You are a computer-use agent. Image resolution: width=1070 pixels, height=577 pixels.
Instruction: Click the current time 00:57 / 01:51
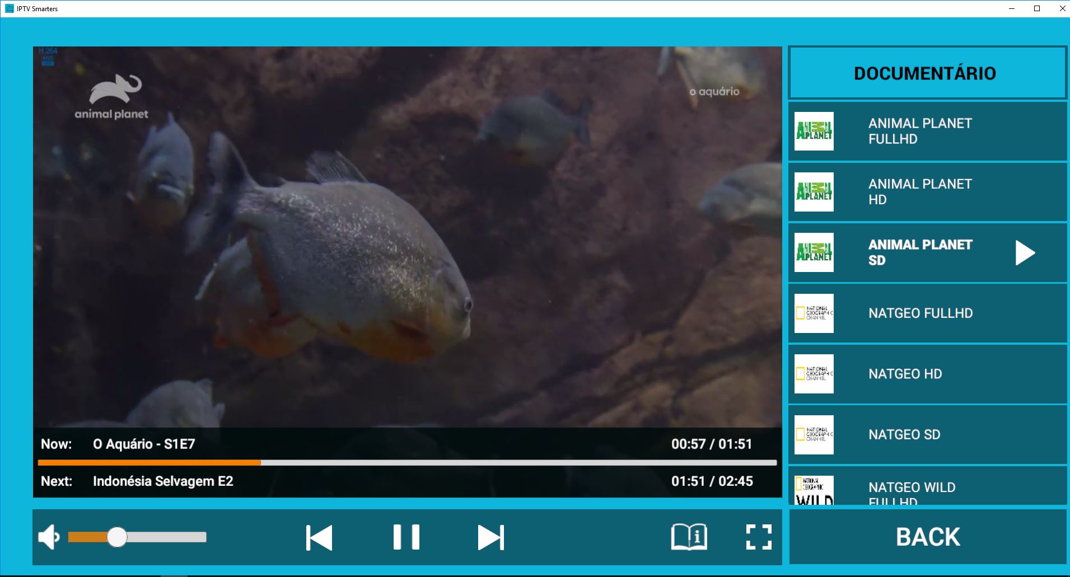[x=712, y=444]
